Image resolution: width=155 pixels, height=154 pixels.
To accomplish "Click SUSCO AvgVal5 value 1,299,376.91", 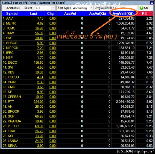I will pos(125,43).
